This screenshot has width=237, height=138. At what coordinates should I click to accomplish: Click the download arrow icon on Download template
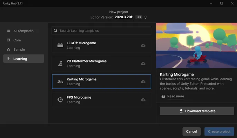tap(181, 111)
